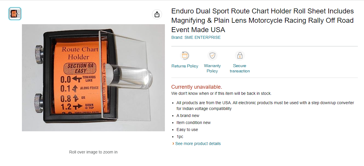The image size is (364, 166).
Task: Click the Roll over image to zoom caption
Action: pyautogui.click(x=93, y=152)
